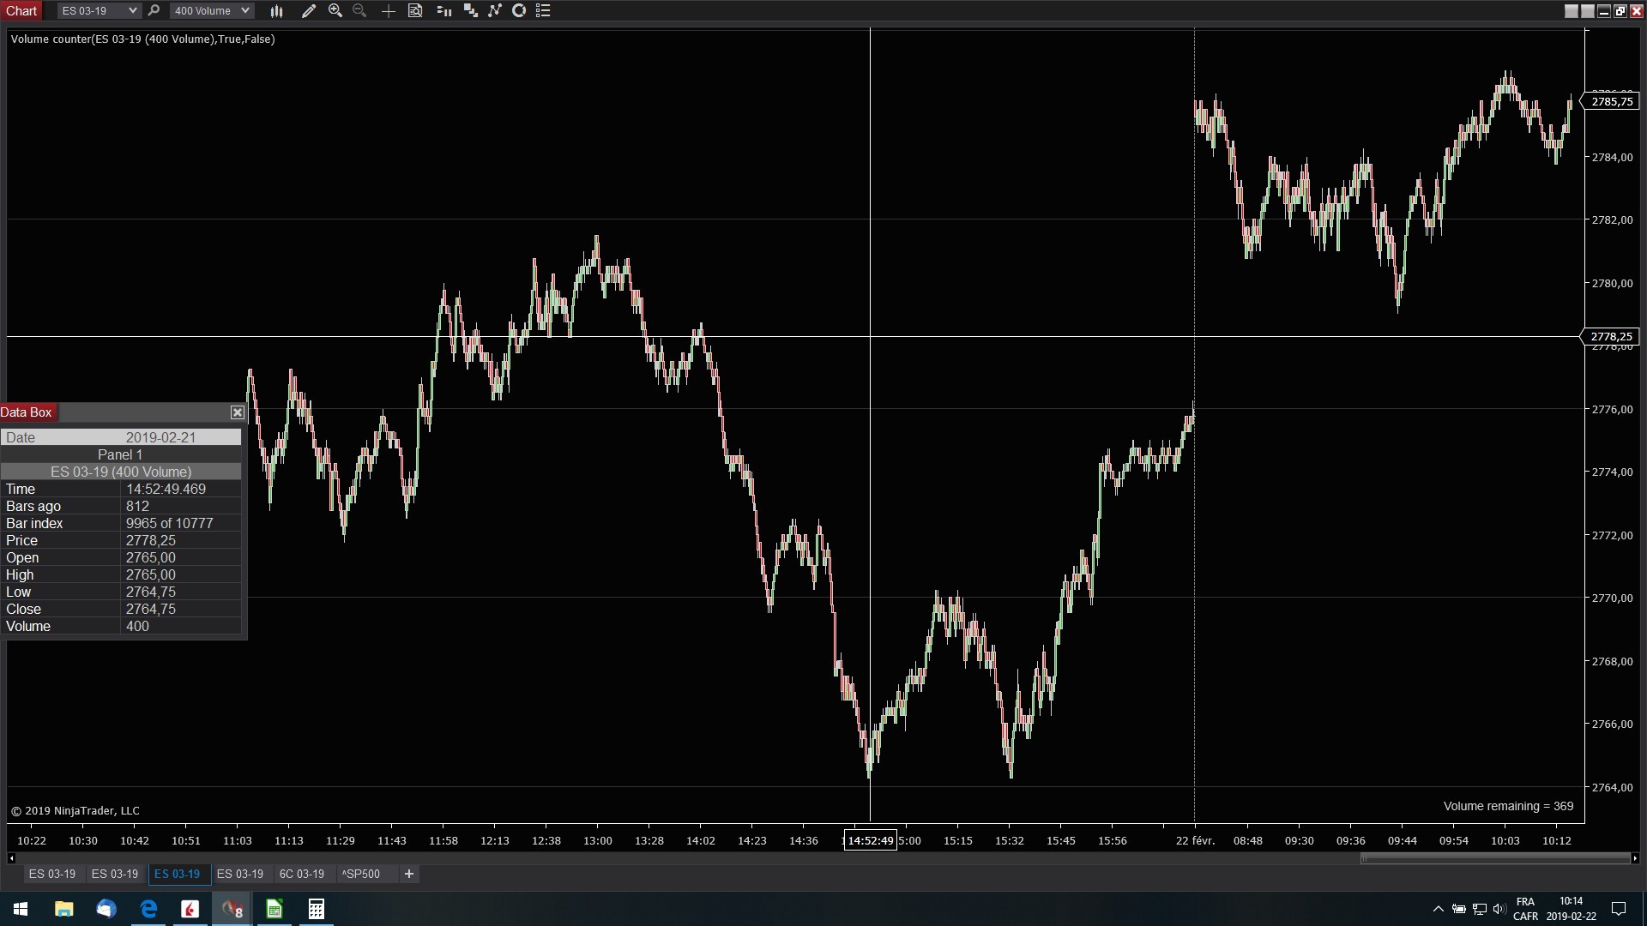
Task: Open the calculator in Windows taskbar
Action: (x=317, y=909)
